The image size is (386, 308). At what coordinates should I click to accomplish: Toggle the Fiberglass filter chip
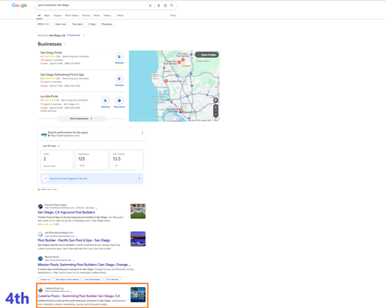click(107, 24)
